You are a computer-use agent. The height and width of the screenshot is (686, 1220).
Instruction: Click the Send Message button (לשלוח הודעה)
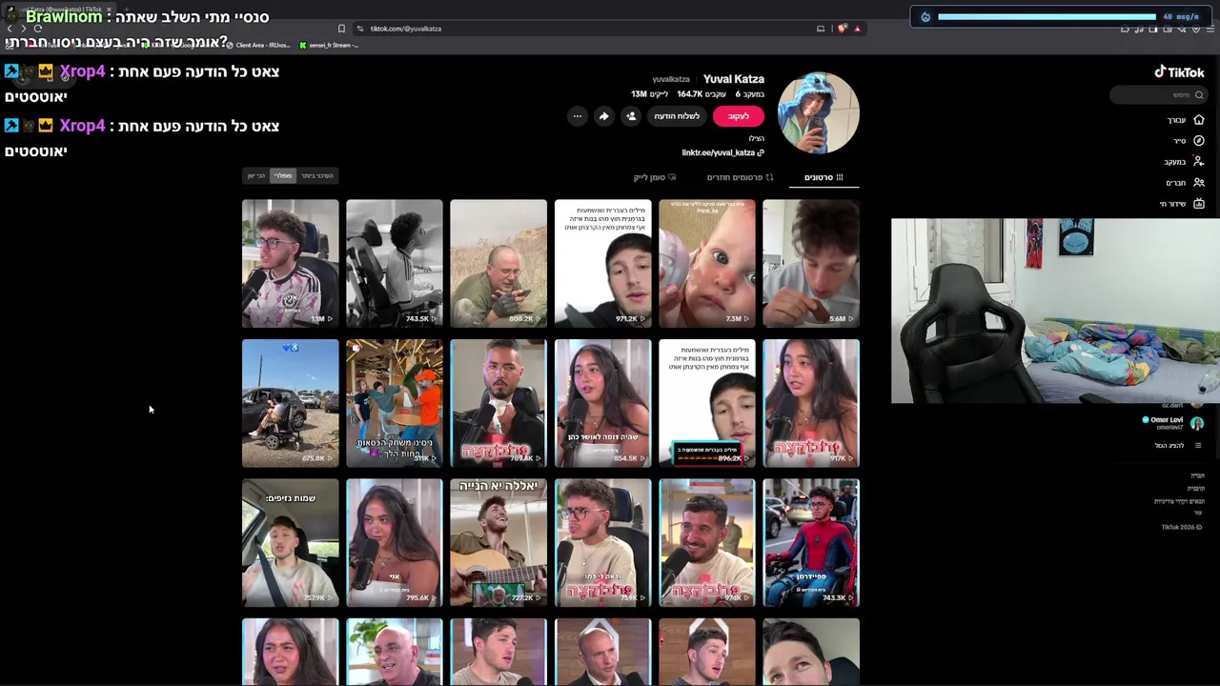click(677, 116)
